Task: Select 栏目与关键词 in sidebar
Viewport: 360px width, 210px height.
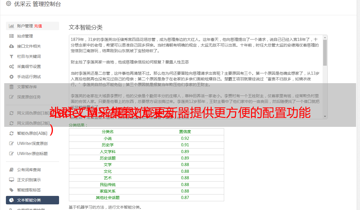Action: pyautogui.click(x=32, y=56)
